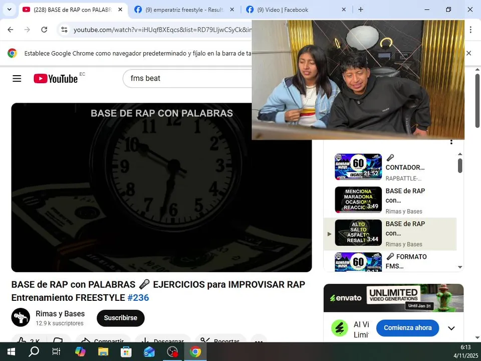Subscribe with the Suscribirse button

[121, 318]
